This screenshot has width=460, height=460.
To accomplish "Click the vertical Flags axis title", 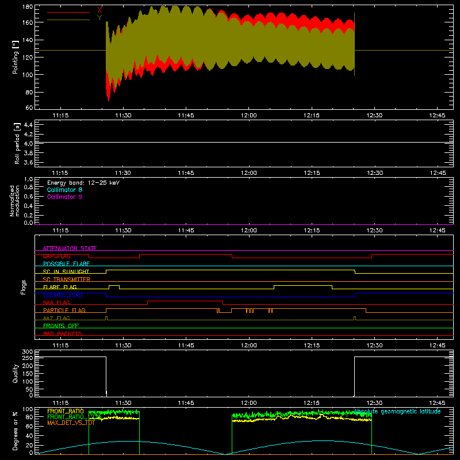I will [x=23, y=287].
